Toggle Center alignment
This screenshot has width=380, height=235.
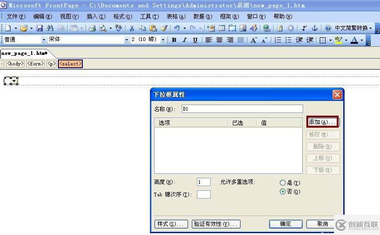(219, 40)
